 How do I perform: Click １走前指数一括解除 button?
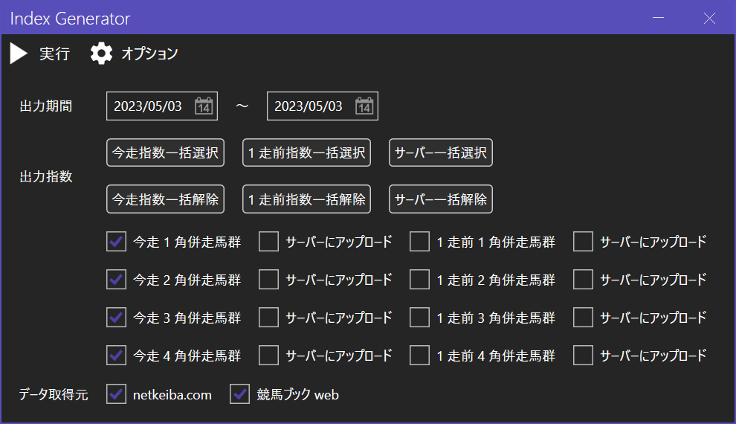(x=306, y=199)
